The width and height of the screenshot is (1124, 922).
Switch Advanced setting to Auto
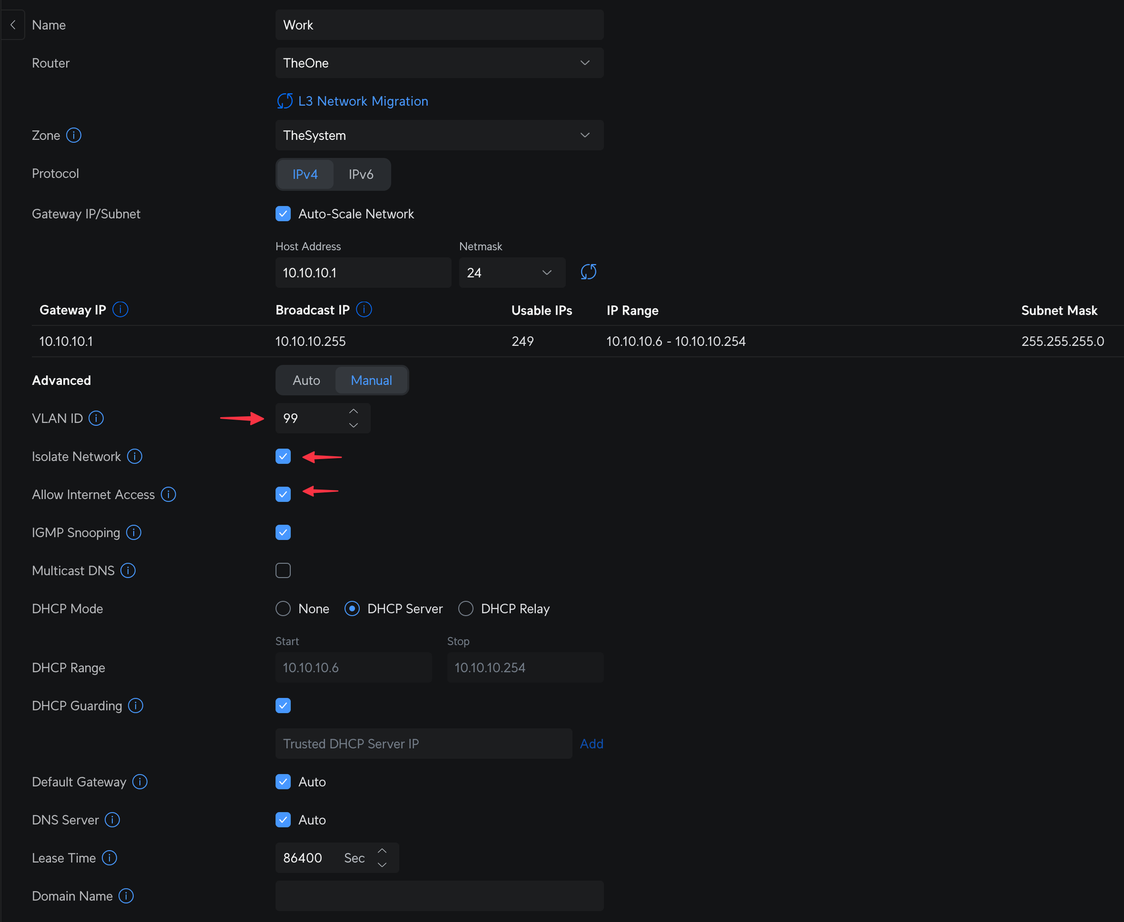(x=306, y=380)
